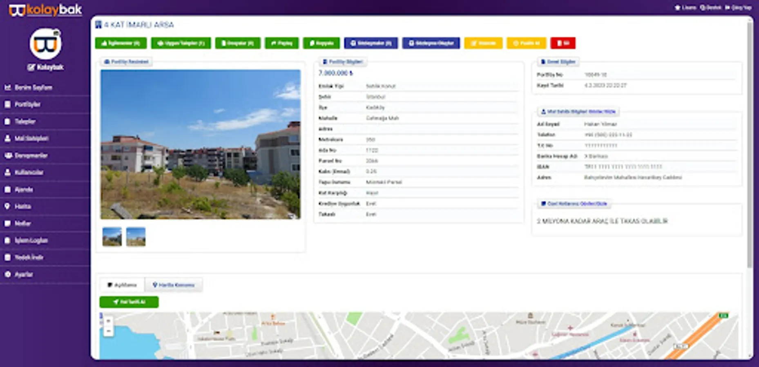The height and width of the screenshot is (367, 759).
Task: Click the green İlgilenenler thumbs-up button
Action: (x=121, y=43)
